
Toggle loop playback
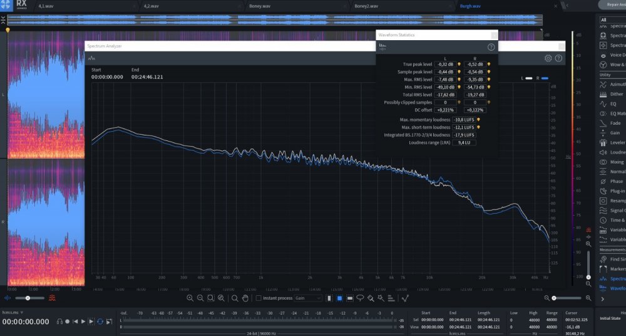(100, 321)
